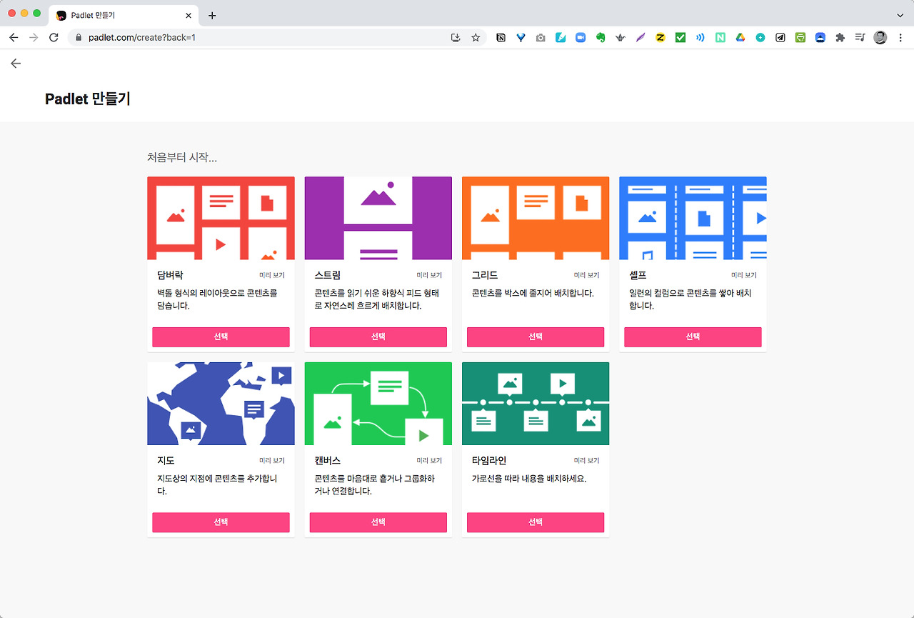This screenshot has width=914, height=618.
Task: Open the Zoom extension icon
Action: 581,37
